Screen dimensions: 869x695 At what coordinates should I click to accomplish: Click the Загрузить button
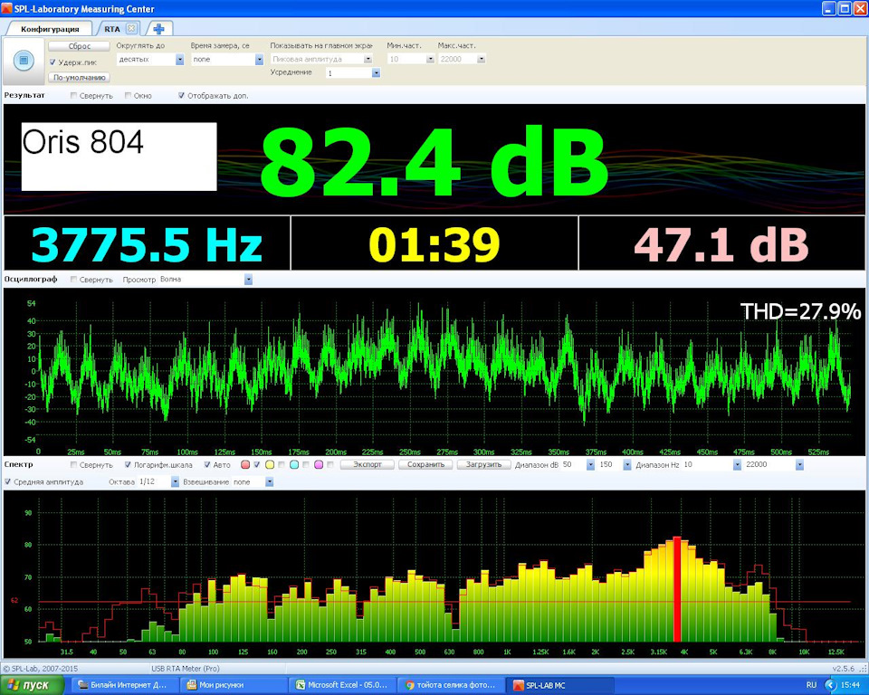483,464
